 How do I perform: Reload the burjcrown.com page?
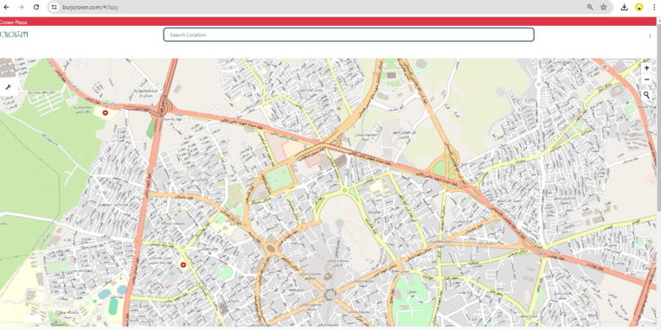(36, 7)
